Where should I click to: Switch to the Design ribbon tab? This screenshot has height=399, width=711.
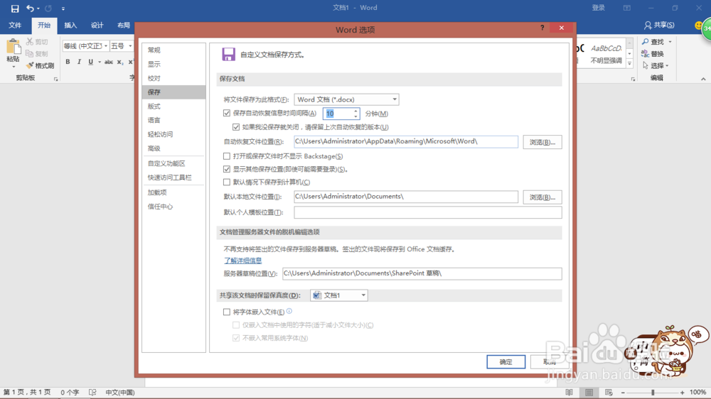click(x=97, y=26)
